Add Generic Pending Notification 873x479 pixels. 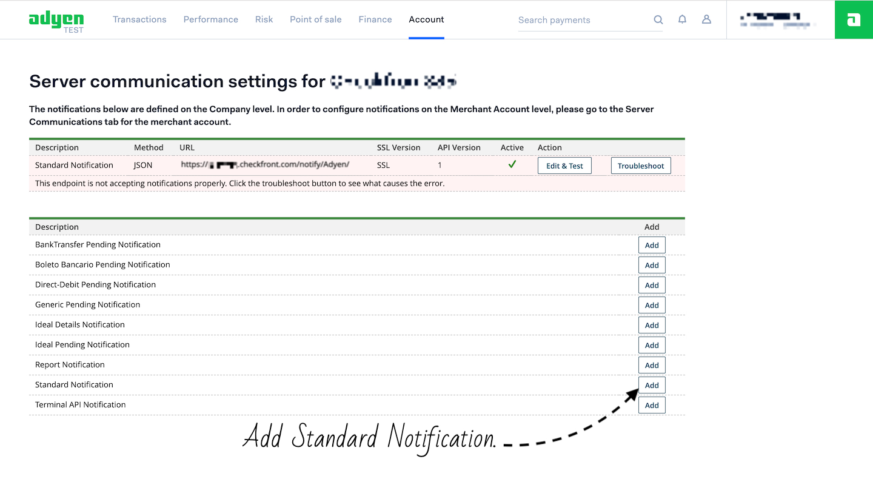(652, 305)
